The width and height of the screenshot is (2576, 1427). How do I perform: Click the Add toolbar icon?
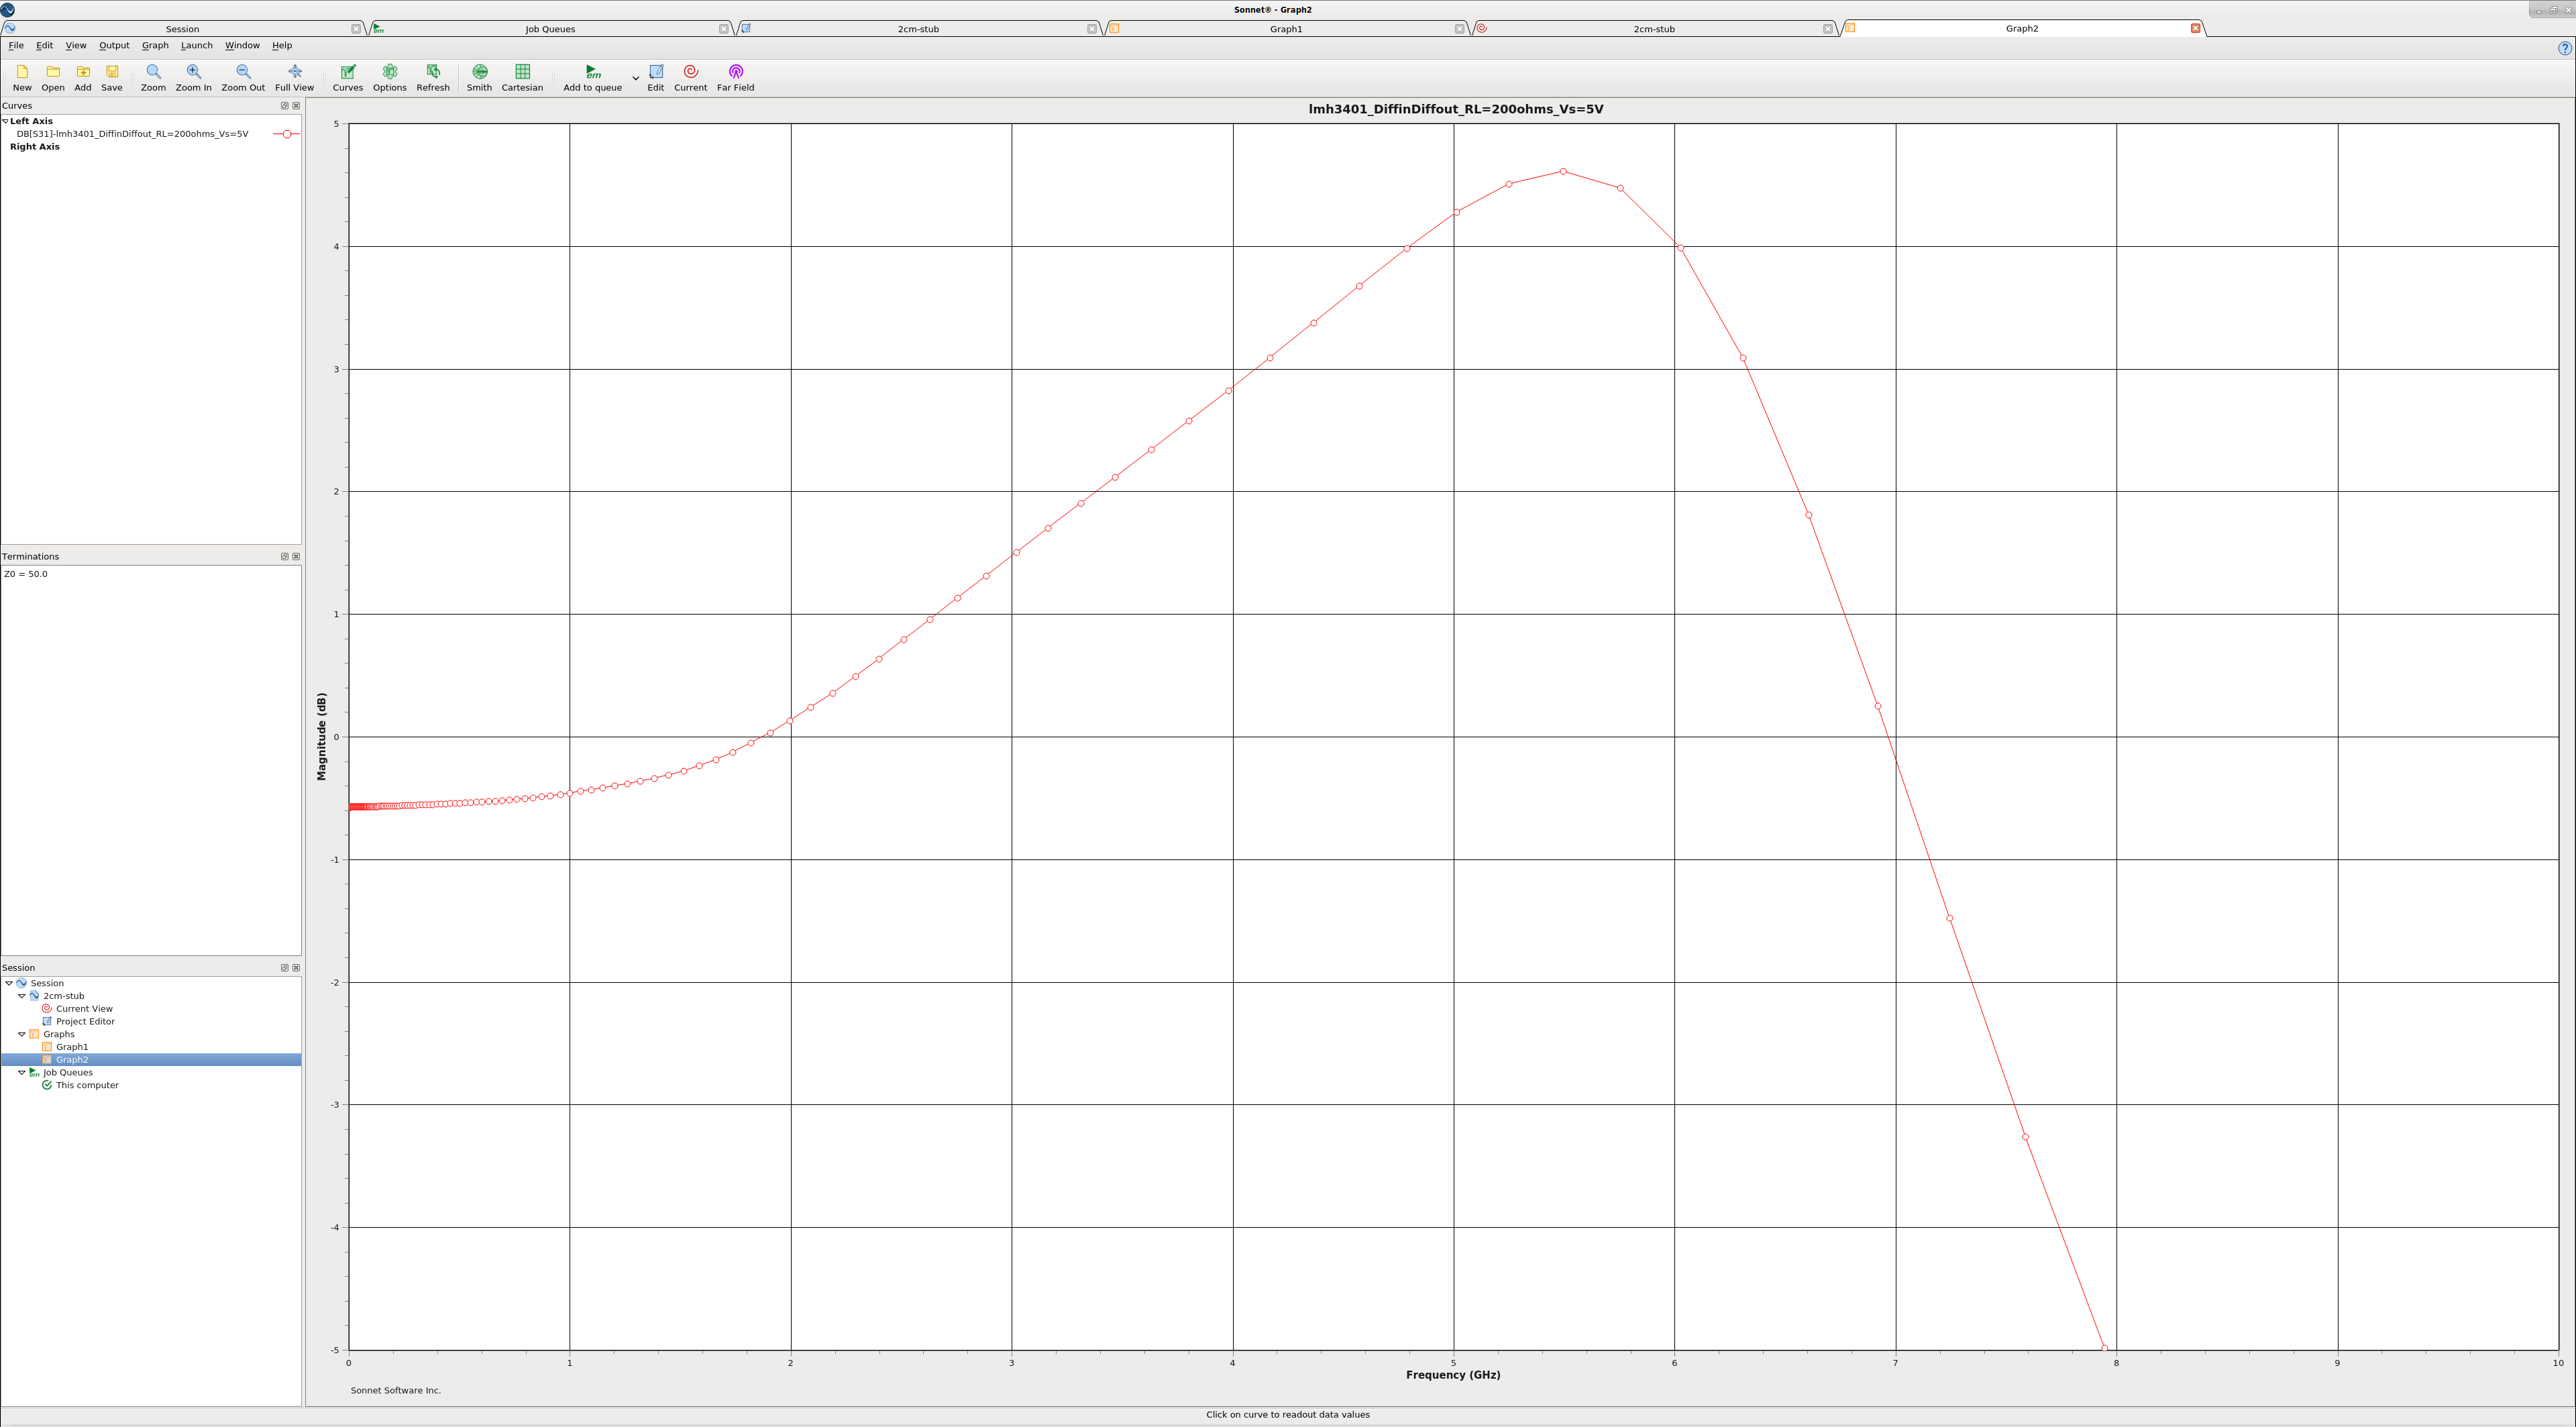[83, 78]
